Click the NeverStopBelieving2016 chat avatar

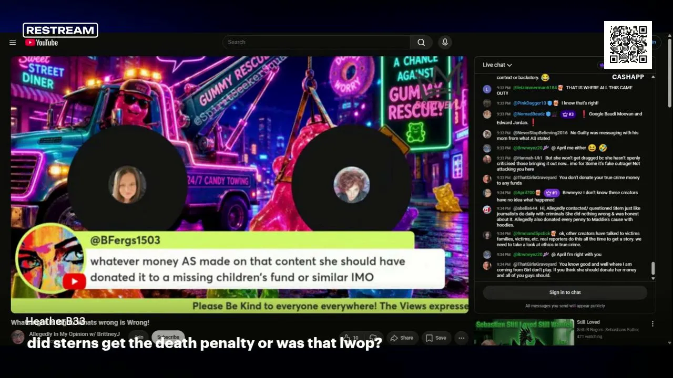click(x=487, y=134)
